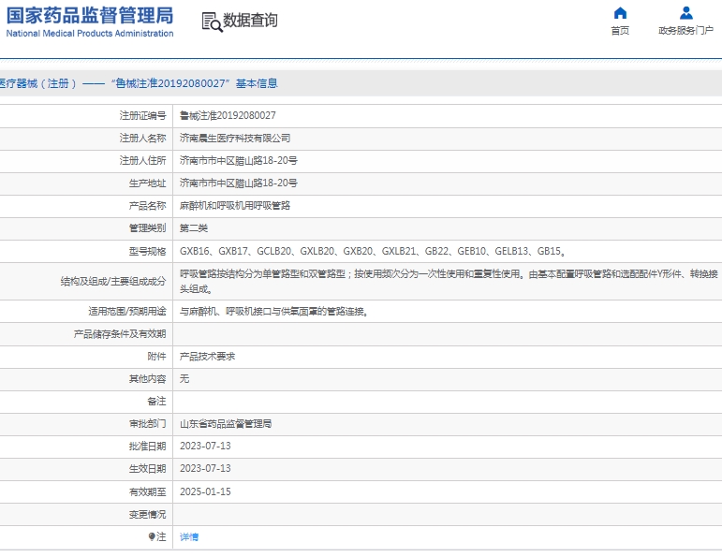Click the 数据查询 search document icon
Viewport: 722px width, 557px height.
(x=212, y=22)
